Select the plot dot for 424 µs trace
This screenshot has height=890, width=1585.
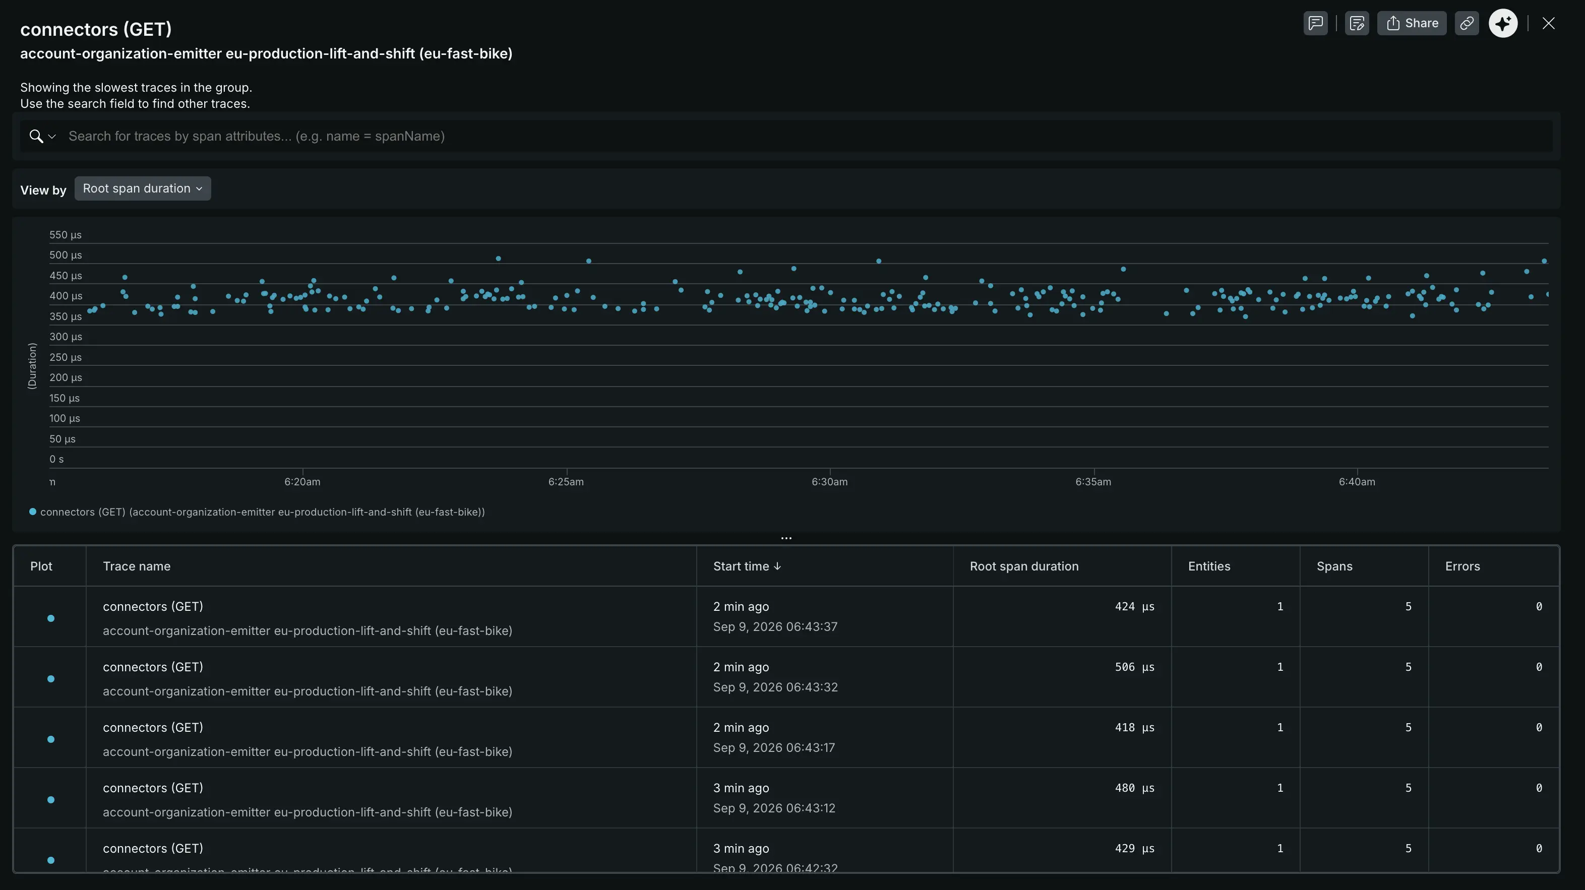click(x=51, y=618)
